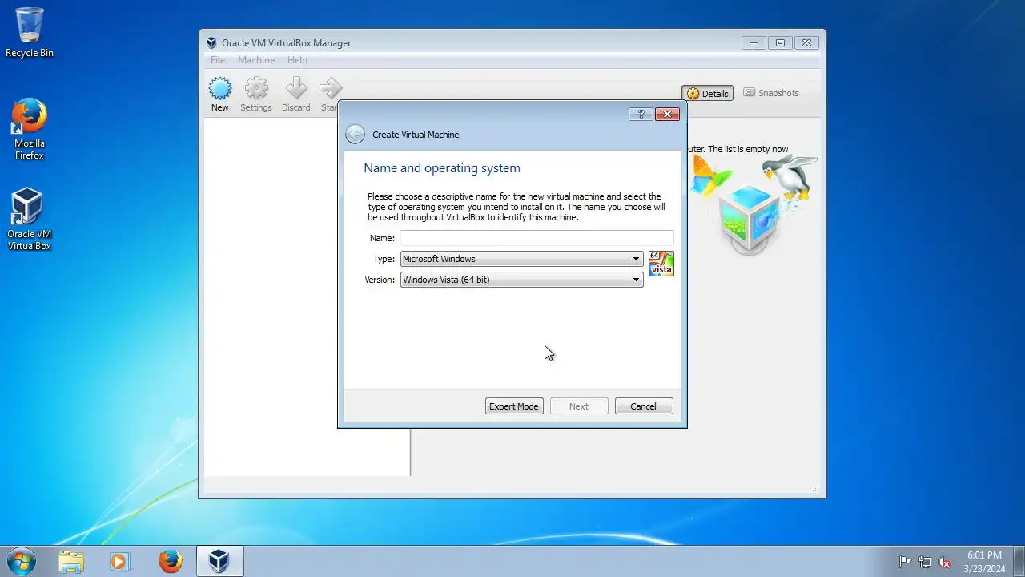Open Recycle Bin desktop icon

(30, 33)
